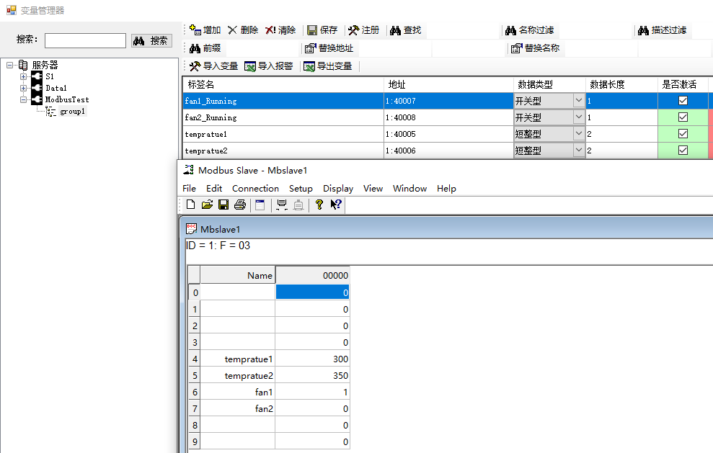Select the ModbusTest tree item
Image resolution: width=713 pixels, height=453 pixels.
click(x=67, y=99)
